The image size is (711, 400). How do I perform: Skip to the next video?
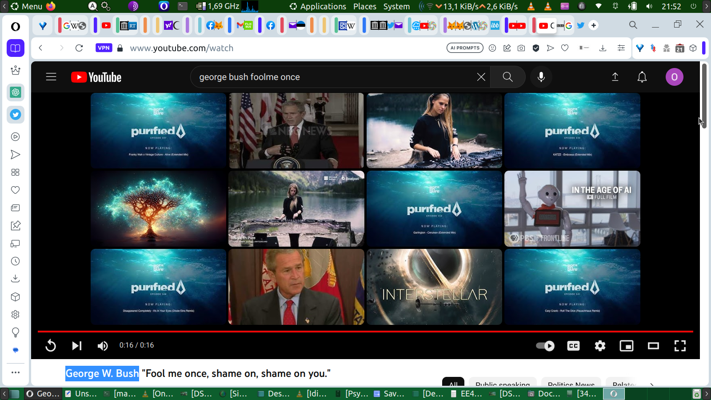tap(77, 345)
